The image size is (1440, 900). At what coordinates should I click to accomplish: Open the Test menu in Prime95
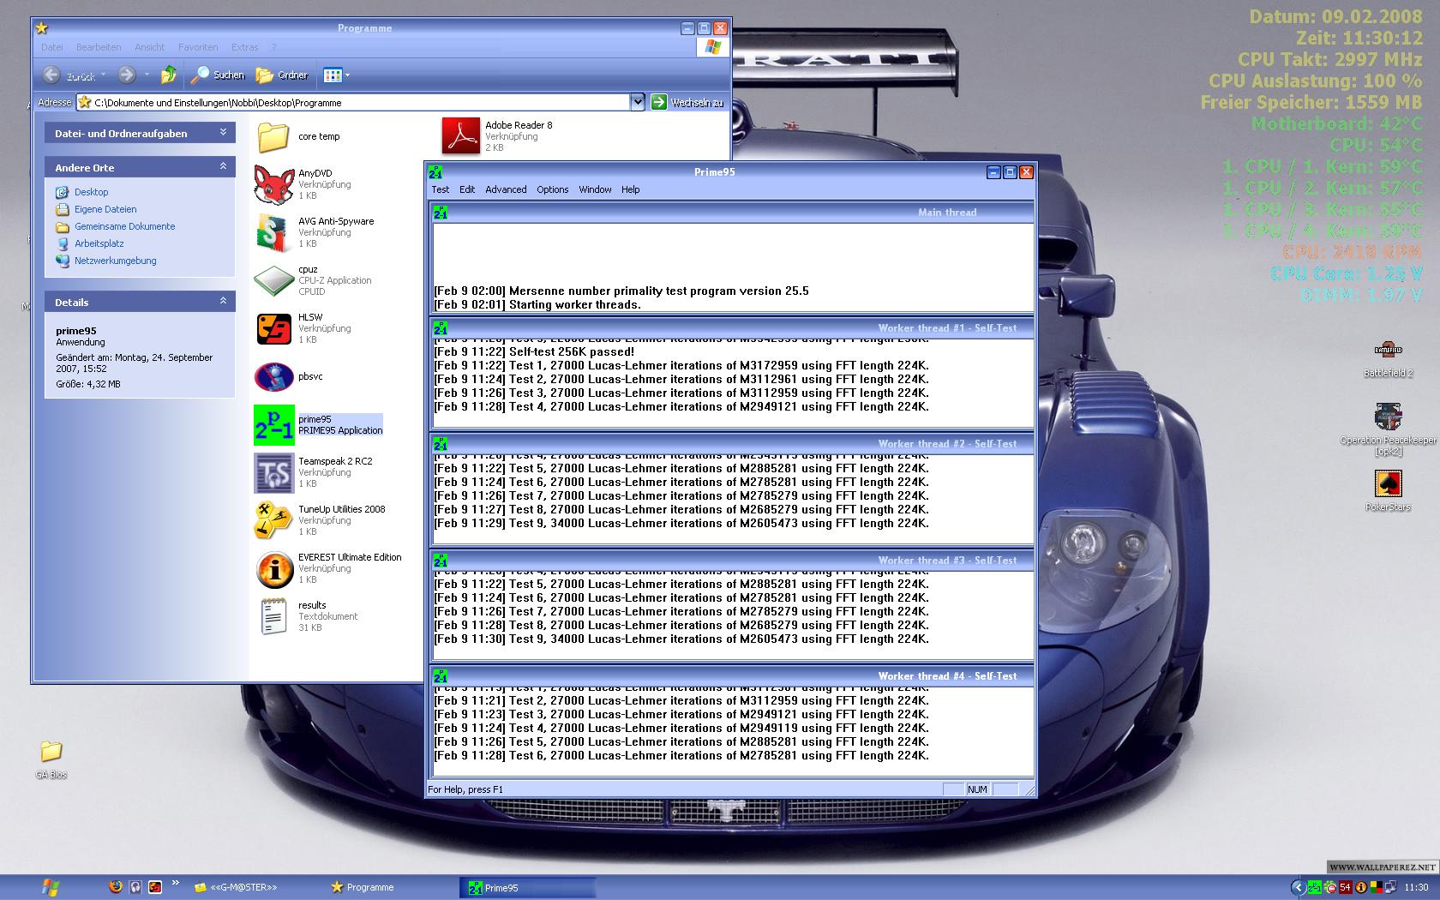(441, 189)
